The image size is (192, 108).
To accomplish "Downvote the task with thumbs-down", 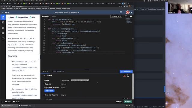I will point(14,102).
